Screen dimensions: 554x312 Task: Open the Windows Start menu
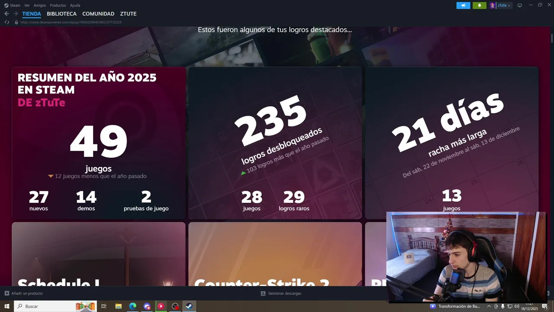[6, 306]
